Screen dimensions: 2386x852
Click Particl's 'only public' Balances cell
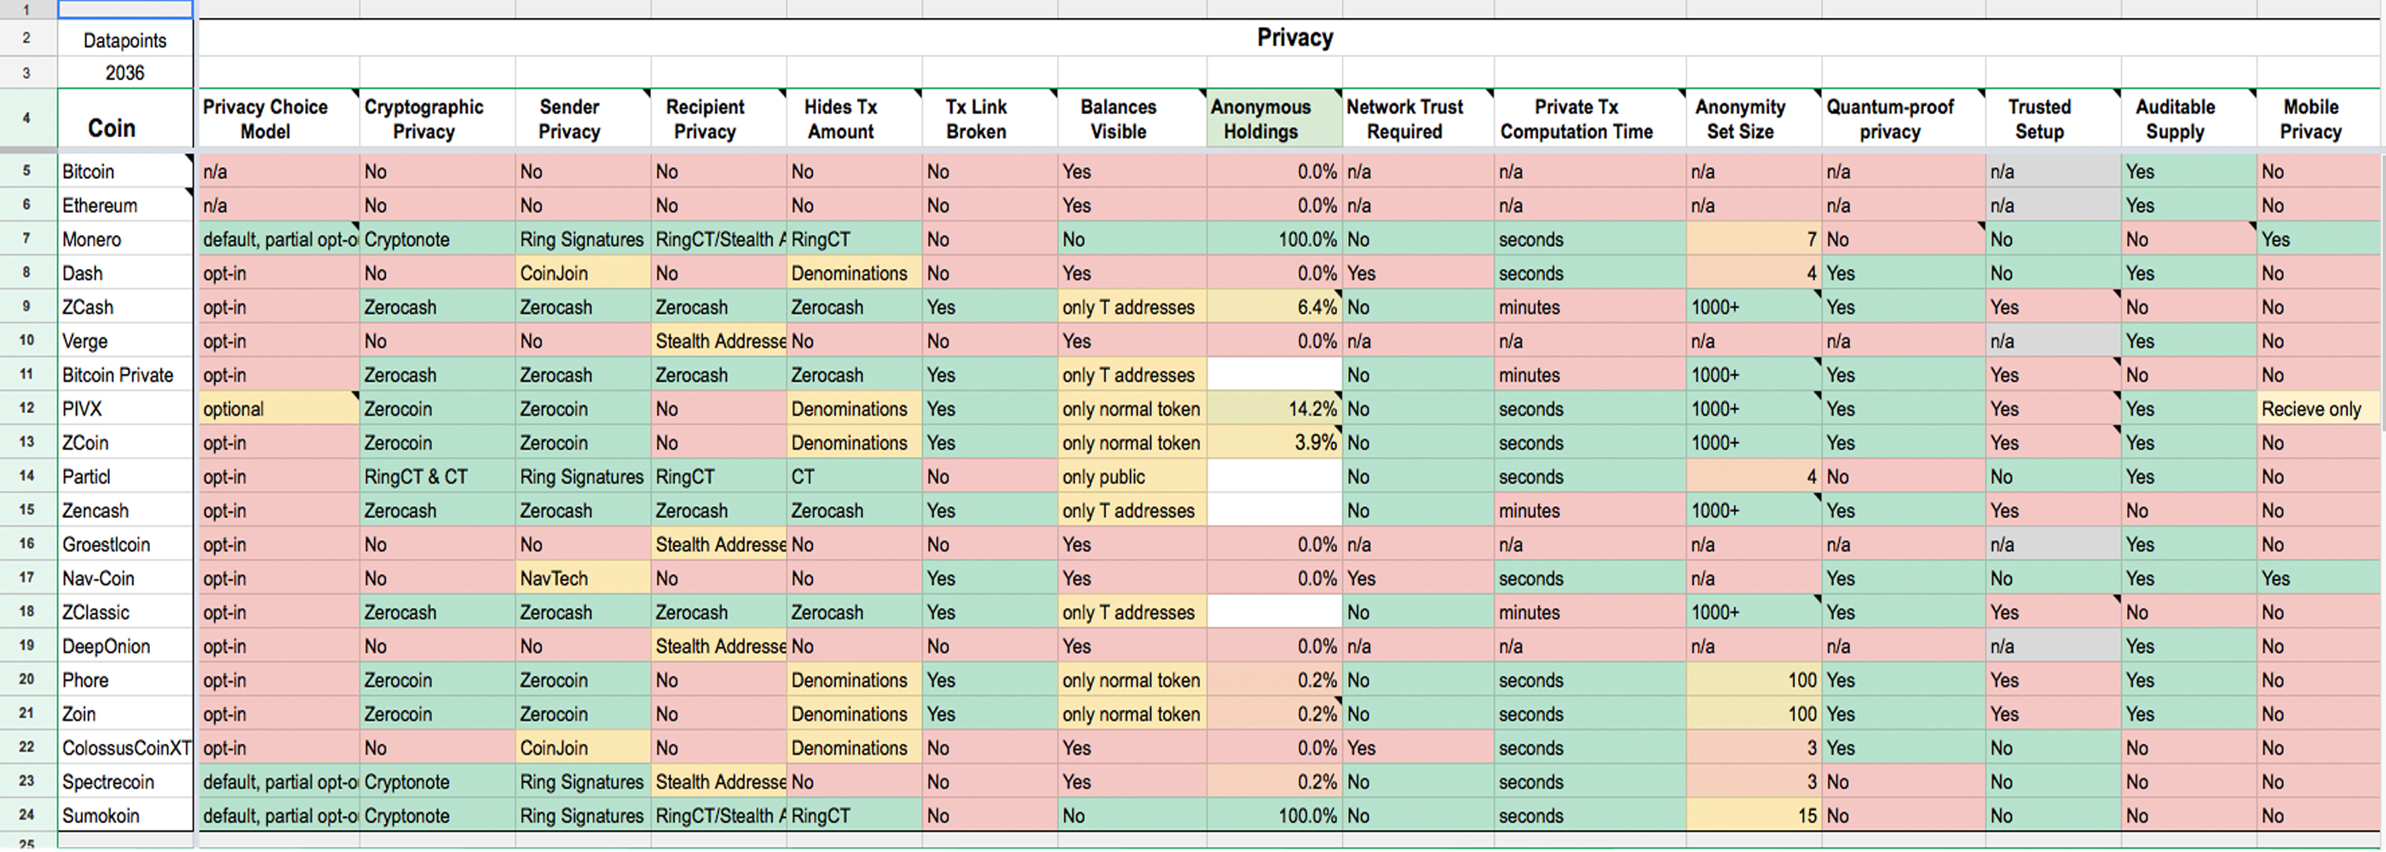click(1132, 476)
